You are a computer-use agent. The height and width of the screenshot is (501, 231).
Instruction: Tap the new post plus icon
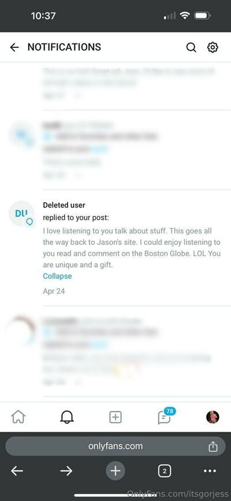(x=115, y=417)
